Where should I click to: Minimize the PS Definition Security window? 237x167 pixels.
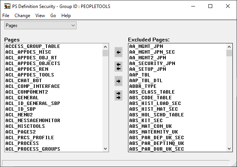[x=193, y=6]
